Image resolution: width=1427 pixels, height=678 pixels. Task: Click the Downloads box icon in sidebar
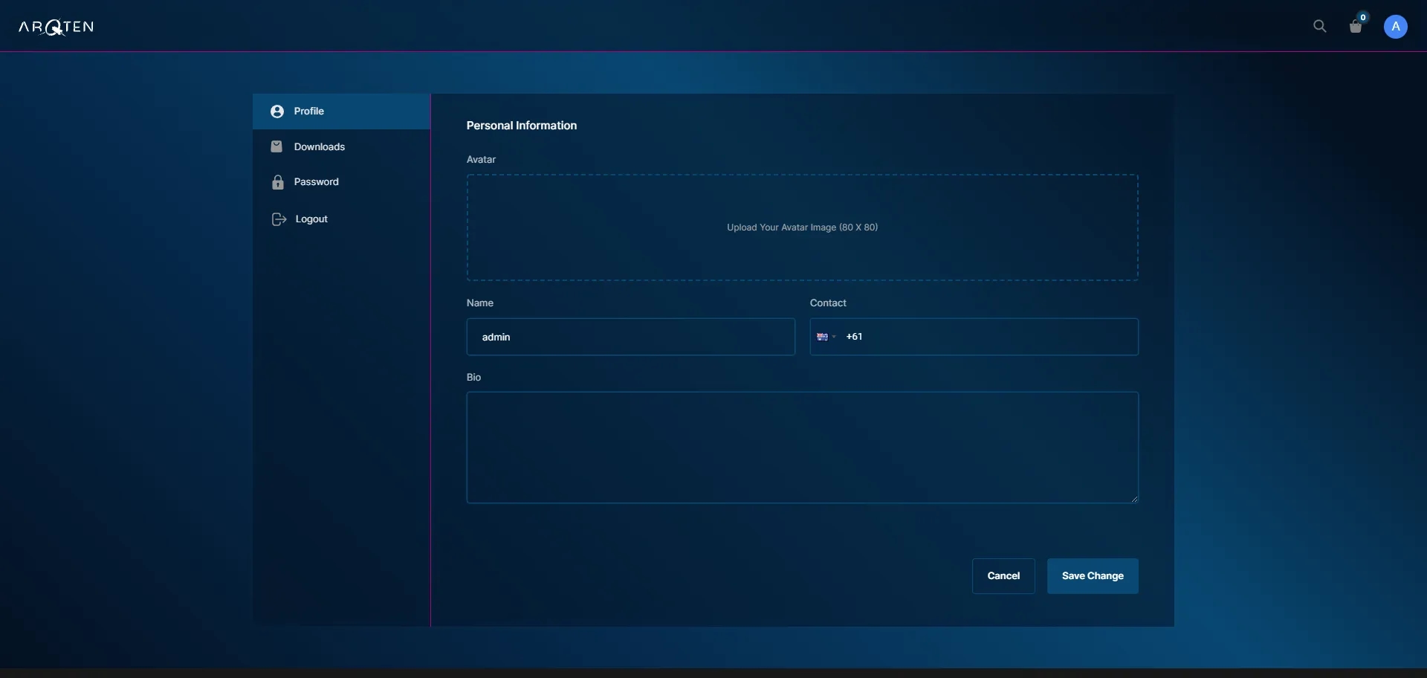(x=276, y=146)
